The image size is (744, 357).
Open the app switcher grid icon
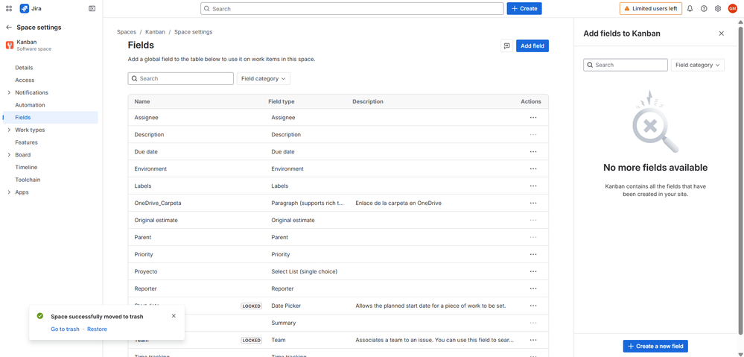8,8
